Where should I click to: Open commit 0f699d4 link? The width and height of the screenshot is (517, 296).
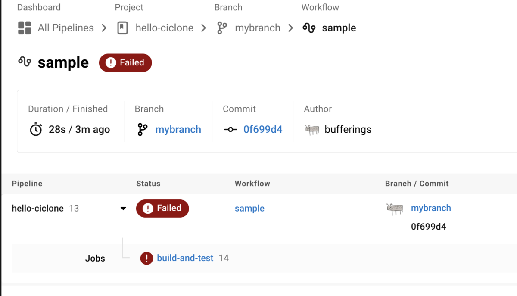[263, 130]
